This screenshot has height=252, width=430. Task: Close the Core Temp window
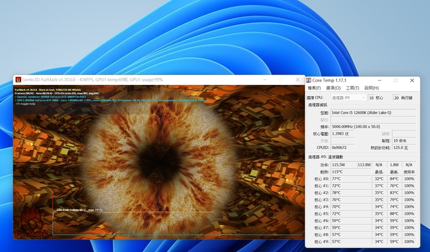[x=412, y=80]
